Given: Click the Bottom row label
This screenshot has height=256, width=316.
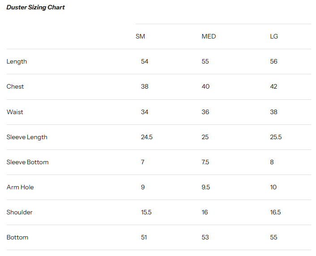Looking at the screenshot, I should tap(17, 237).
